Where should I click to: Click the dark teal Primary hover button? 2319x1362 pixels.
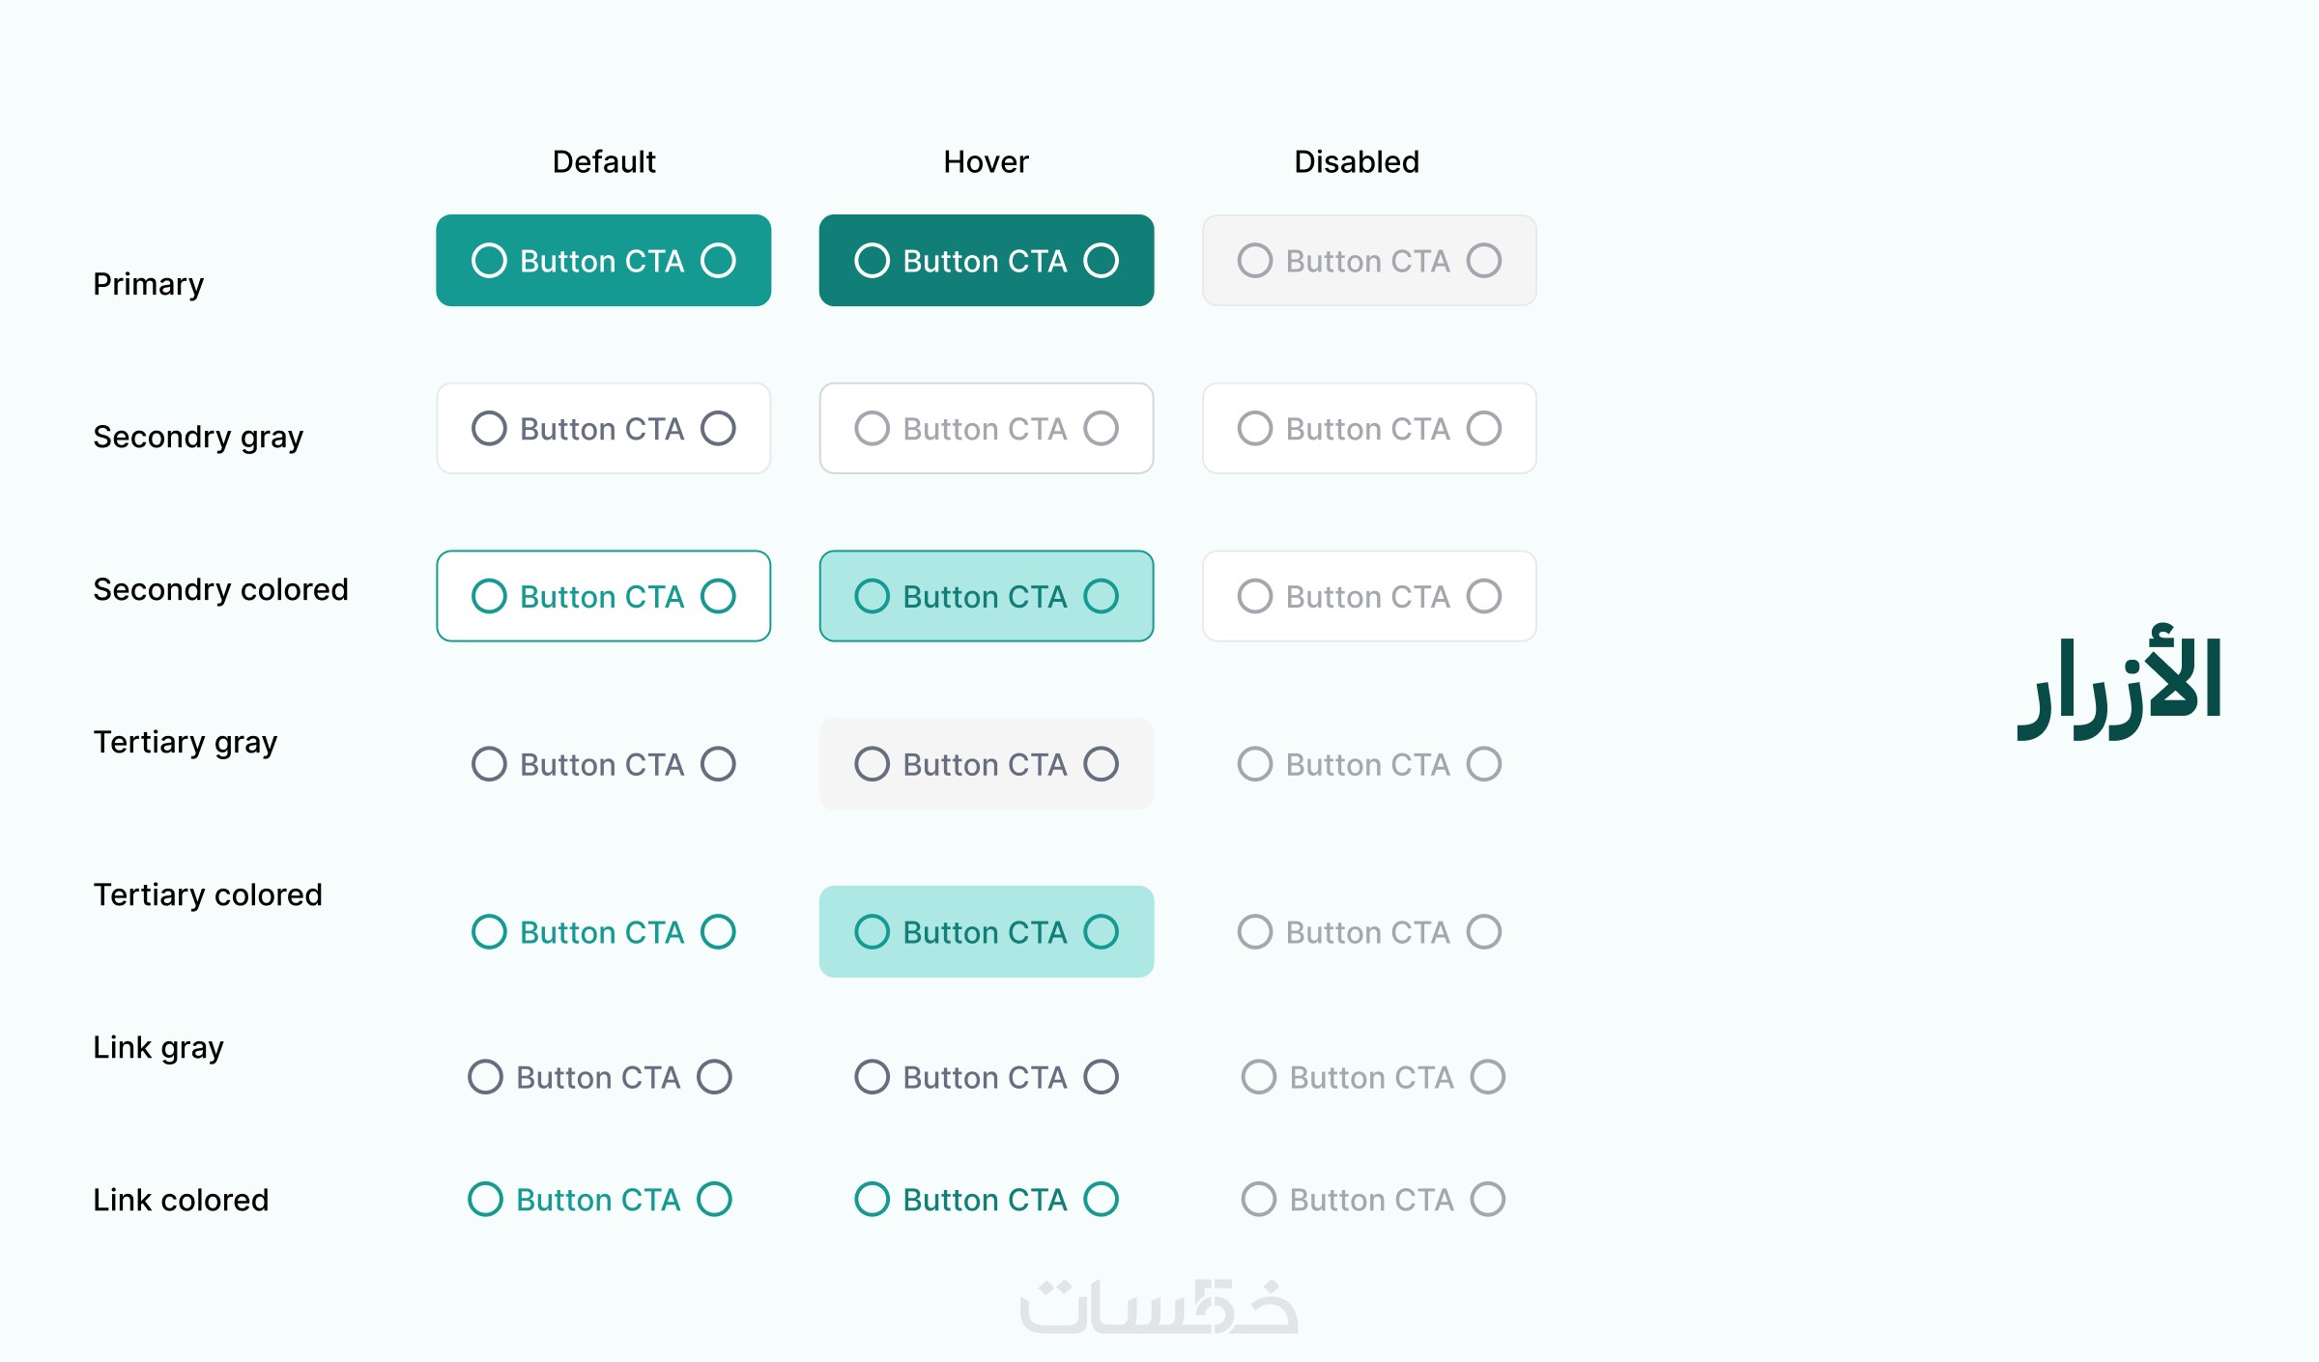pos(987,260)
